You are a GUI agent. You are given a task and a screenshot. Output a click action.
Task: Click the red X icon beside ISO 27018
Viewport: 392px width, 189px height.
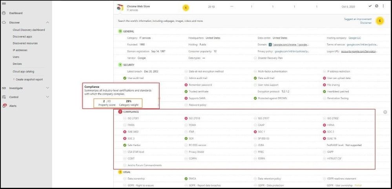(186, 118)
